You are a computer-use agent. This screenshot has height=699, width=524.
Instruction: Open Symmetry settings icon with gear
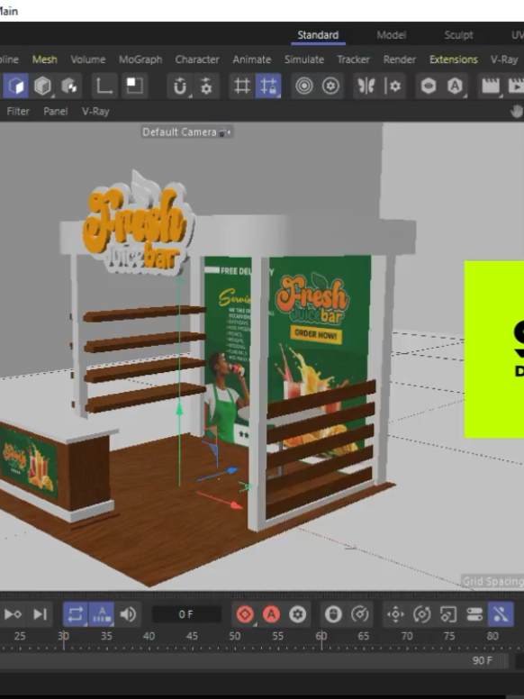click(x=393, y=86)
